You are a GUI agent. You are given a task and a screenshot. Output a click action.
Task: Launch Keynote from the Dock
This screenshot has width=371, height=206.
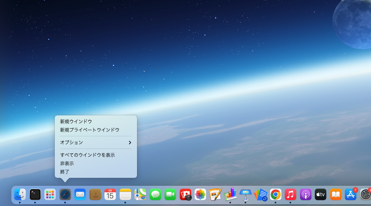[x=245, y=195]
